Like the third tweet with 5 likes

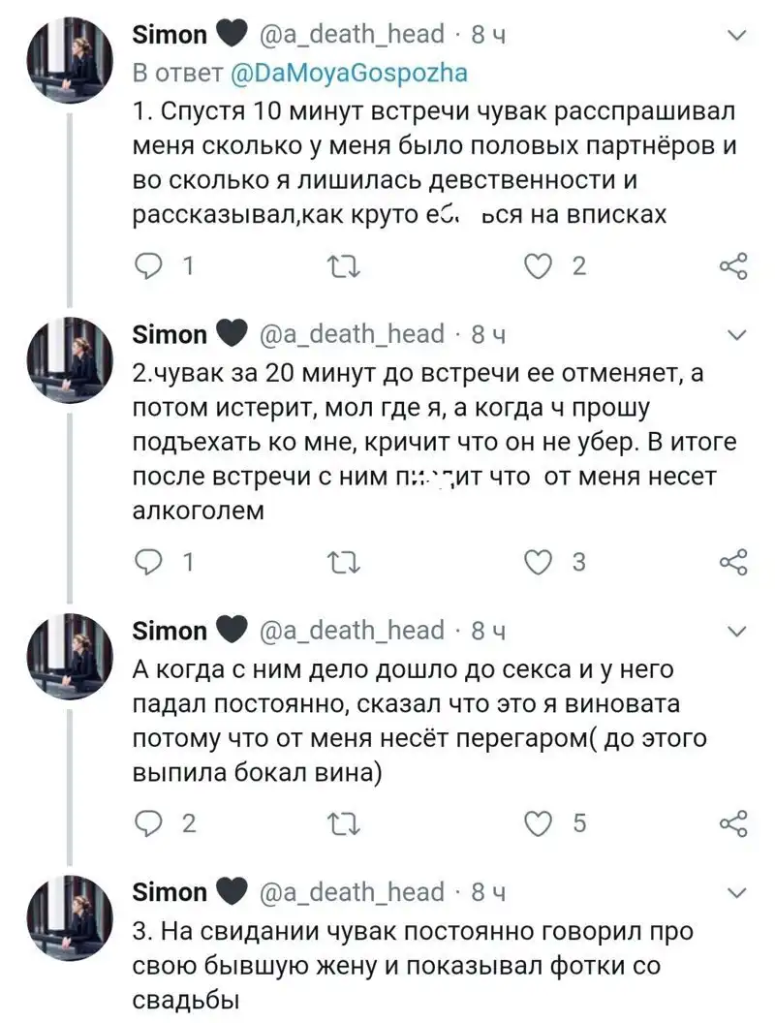(539, 823)
